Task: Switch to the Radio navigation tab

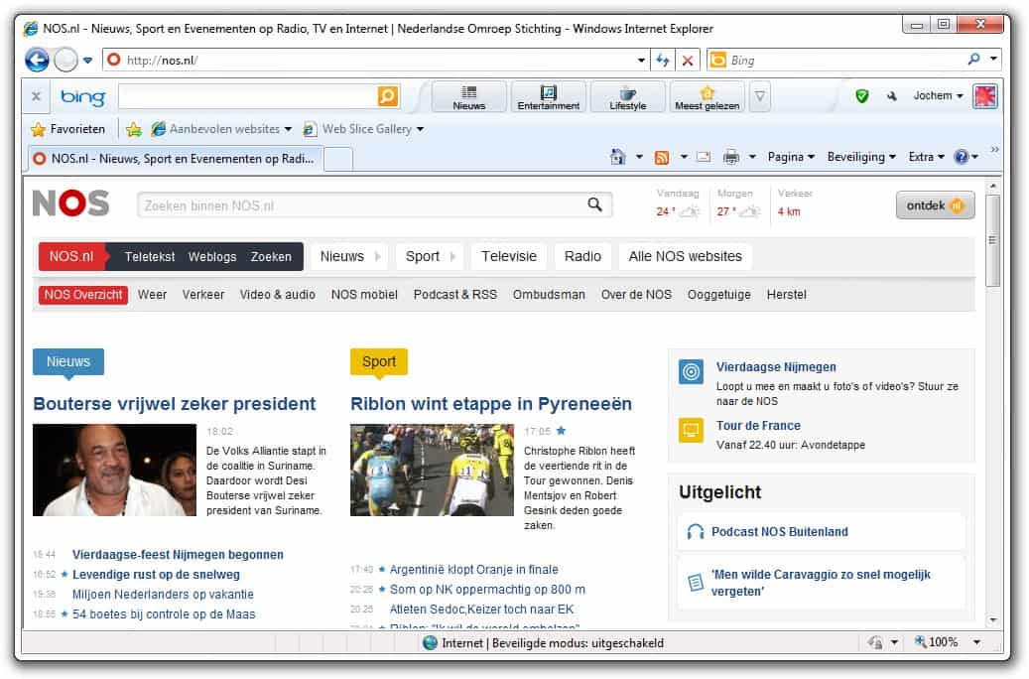Action: 582,256
